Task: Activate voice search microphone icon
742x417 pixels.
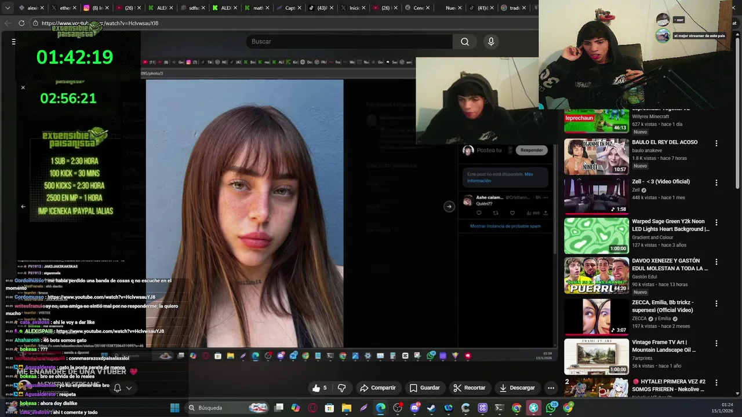Action: [491, 42]
